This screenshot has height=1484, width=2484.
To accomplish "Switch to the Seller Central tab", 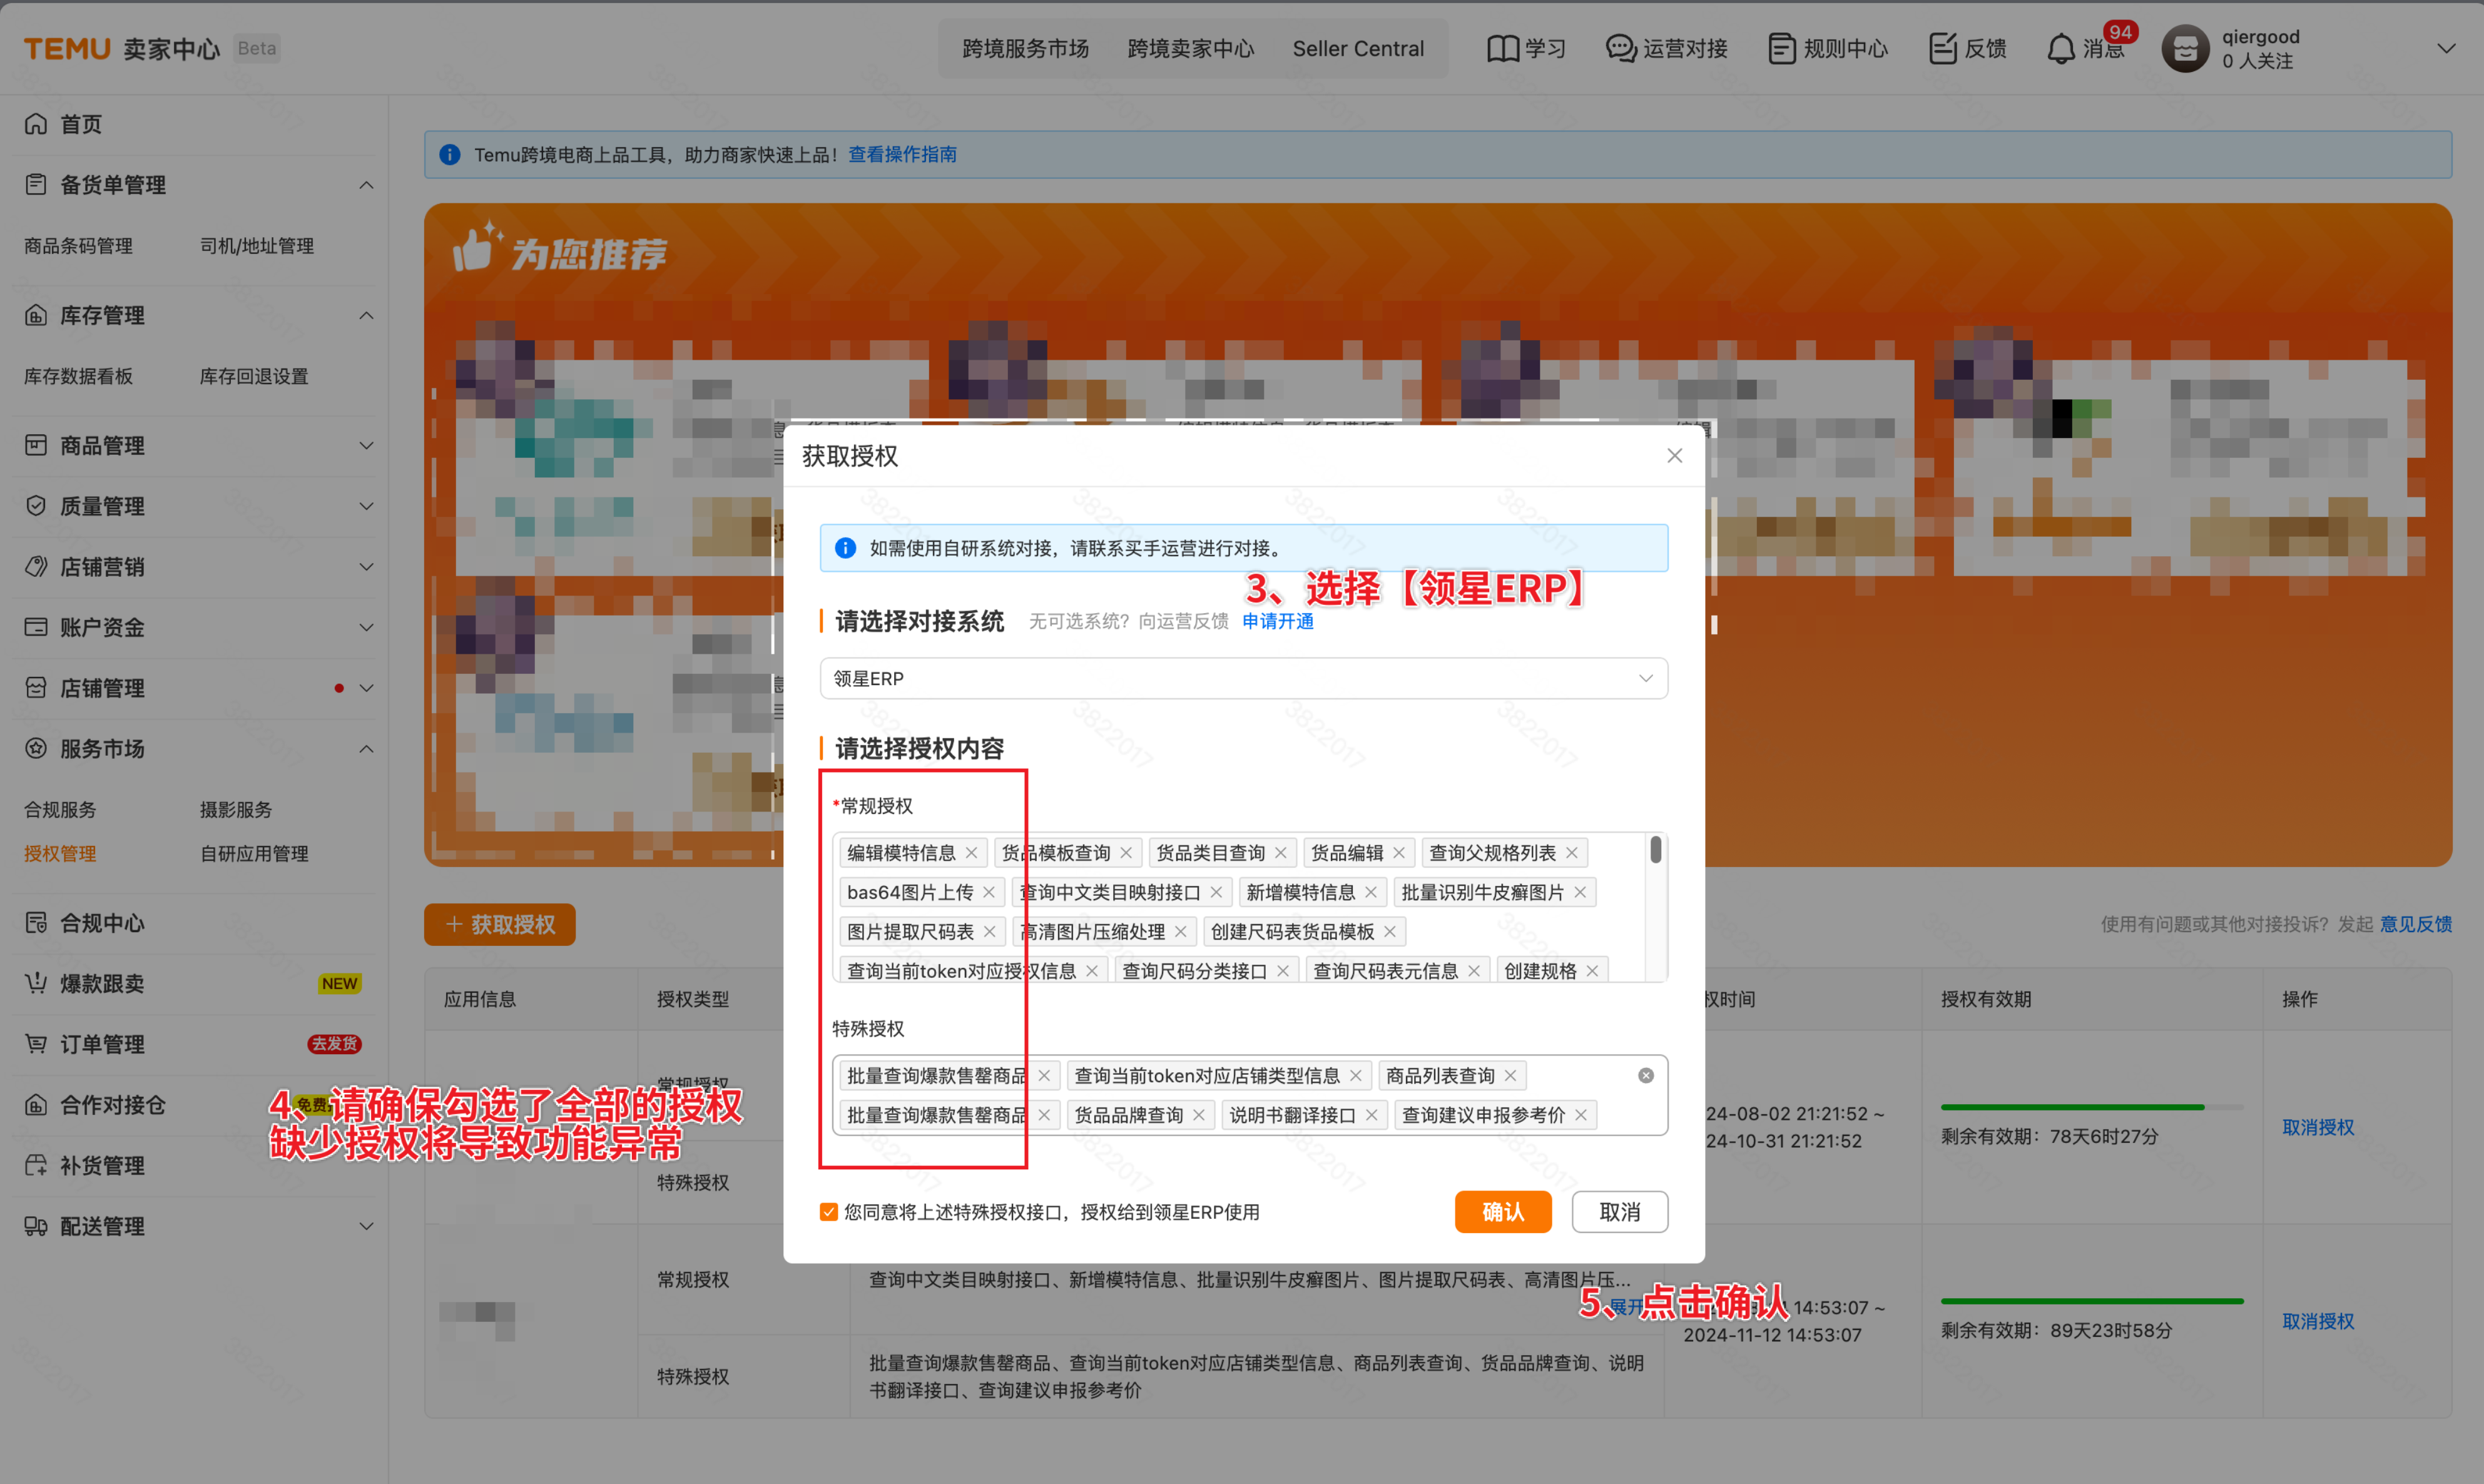I will (x=1358, y=48).
